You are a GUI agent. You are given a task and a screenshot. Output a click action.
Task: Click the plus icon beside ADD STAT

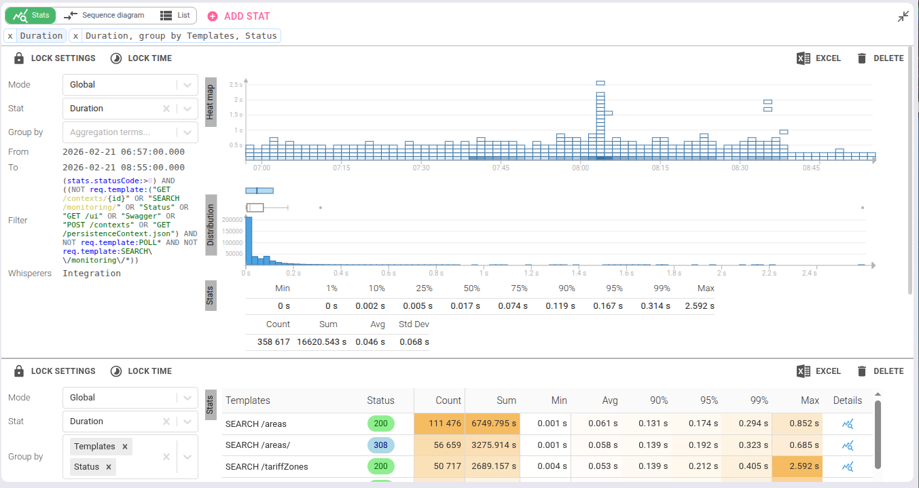point(213,16)
